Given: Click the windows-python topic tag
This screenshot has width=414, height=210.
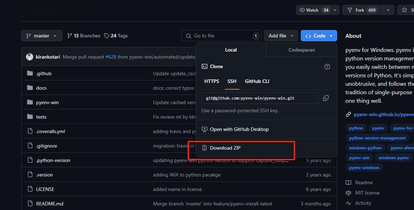Looking at the screenshot, I should pyautogui.click(x=365, y=148).
